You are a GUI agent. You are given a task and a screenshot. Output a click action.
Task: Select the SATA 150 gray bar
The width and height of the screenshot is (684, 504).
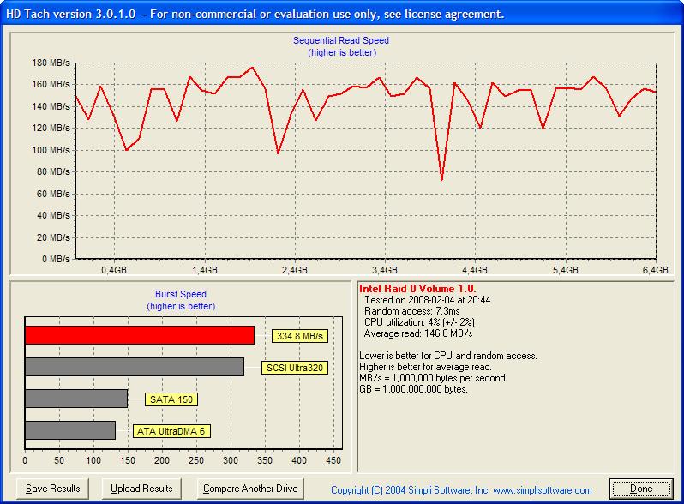[x=76, y=399]
